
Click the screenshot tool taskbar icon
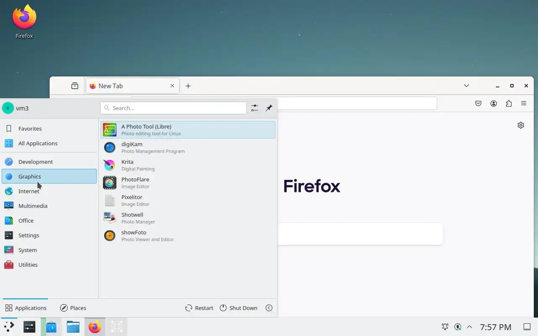(x=116, y=327)
